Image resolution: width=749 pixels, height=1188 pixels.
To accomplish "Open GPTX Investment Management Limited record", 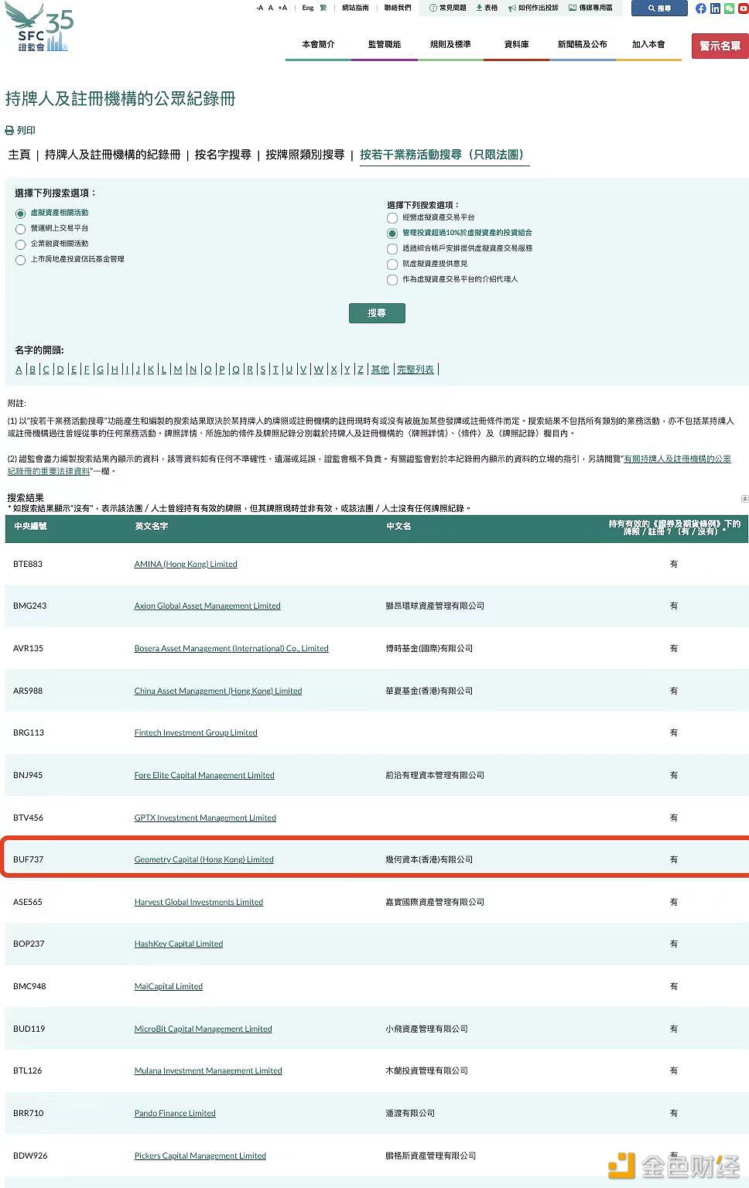I will [205, 818].
